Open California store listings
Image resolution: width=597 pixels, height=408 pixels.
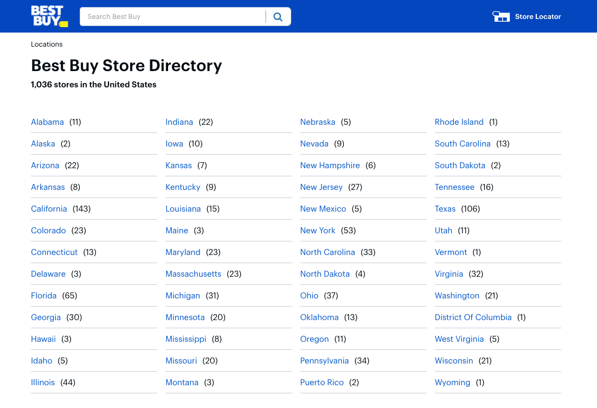(x=49, y=208)
